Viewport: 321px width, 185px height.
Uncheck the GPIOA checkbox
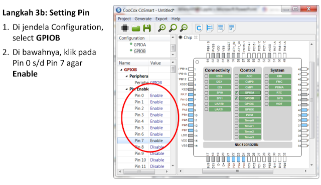[x=236, y=92]
